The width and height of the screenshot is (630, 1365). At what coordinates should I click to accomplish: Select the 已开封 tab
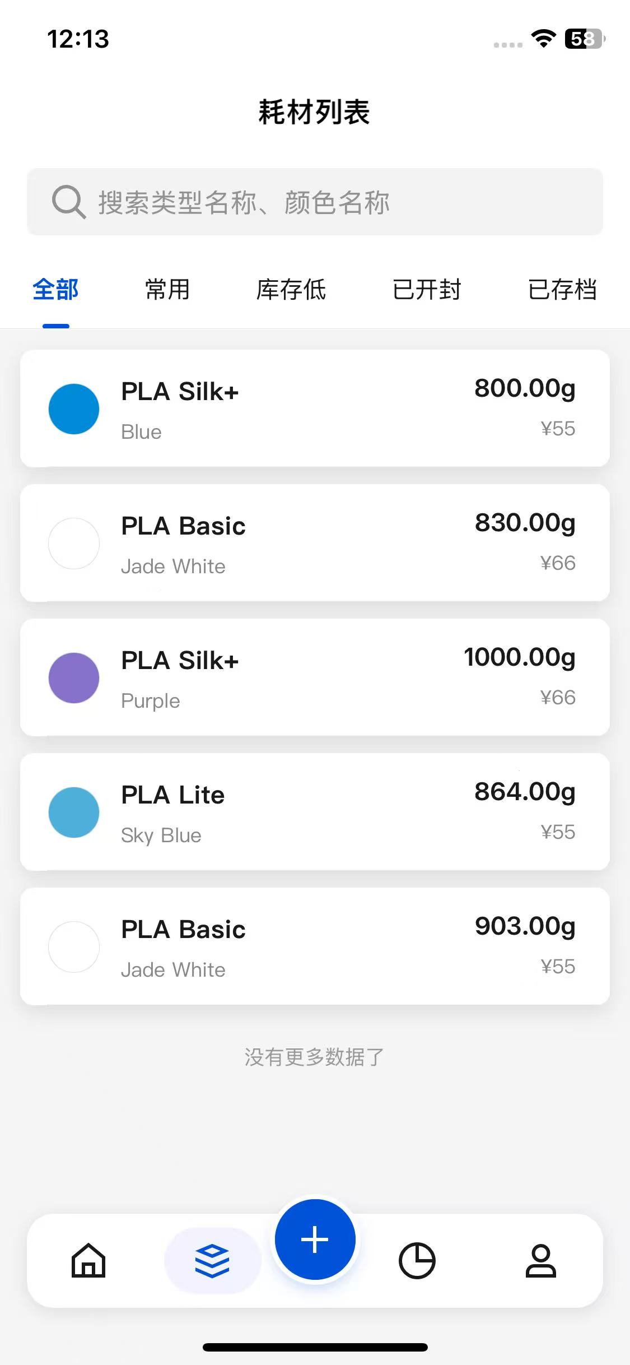(x=427, y=290)
